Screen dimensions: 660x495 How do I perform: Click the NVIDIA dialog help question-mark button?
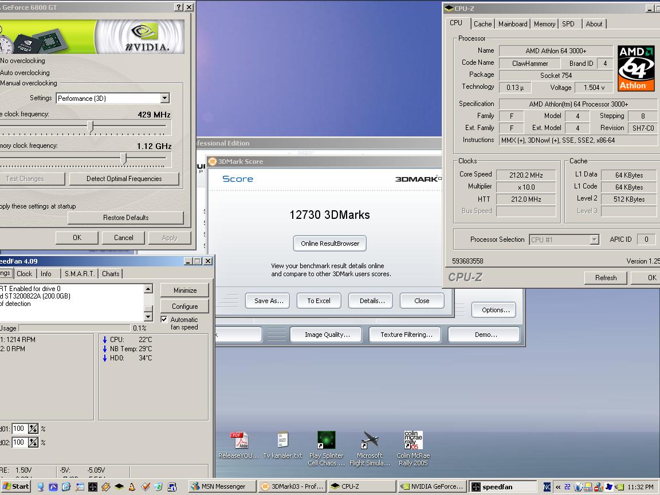pos(179,7)
